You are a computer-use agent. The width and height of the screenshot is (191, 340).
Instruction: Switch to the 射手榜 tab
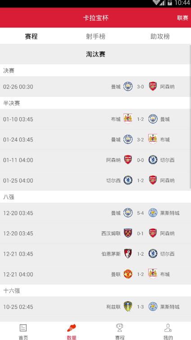pyautogui.click(x=95, y=36)
